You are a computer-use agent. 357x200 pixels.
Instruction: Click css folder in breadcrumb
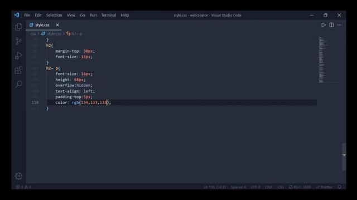[x=33, y=34]
